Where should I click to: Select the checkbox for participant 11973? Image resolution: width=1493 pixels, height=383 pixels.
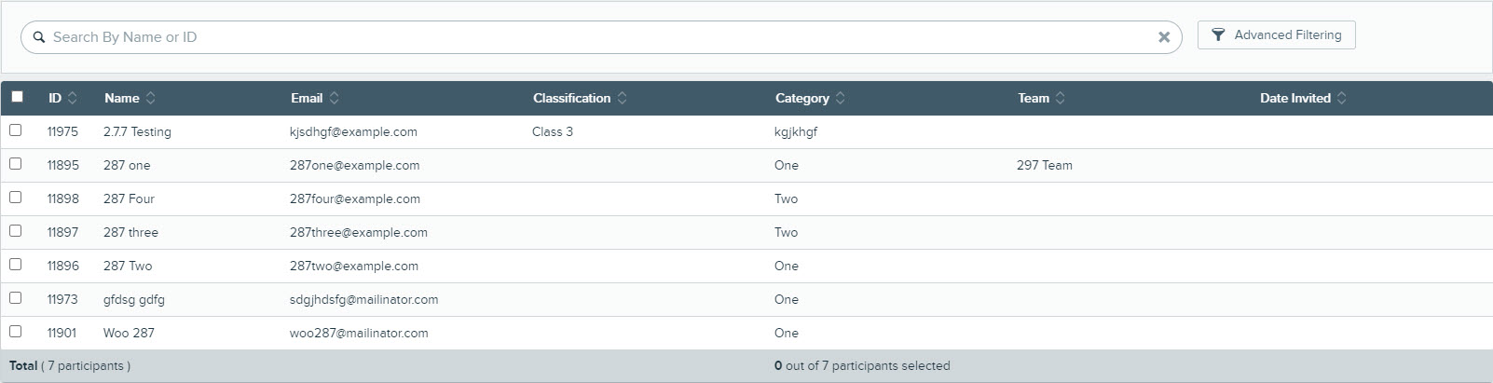pyautogui.click(x=16, y=298)
